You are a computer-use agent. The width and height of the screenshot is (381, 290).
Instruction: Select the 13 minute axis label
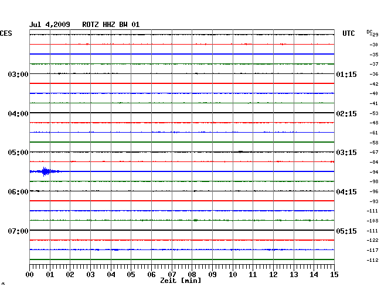(x=294, y=275)
